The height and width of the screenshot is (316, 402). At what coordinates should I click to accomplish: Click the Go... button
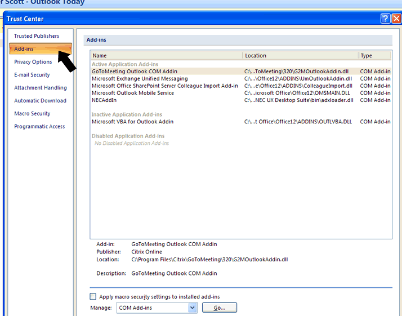coord(220,308)
